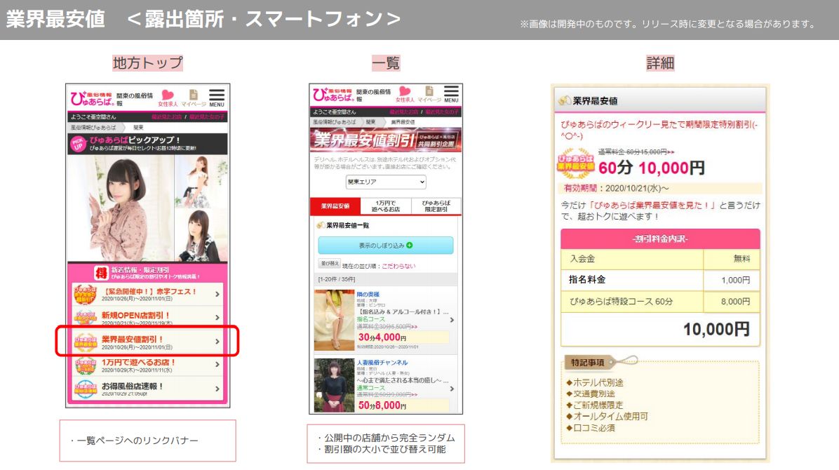Viewport: 839px width, 470px height.
Task: Expand 業界最安値割引 row chevron
Action: tap(217, 341)
